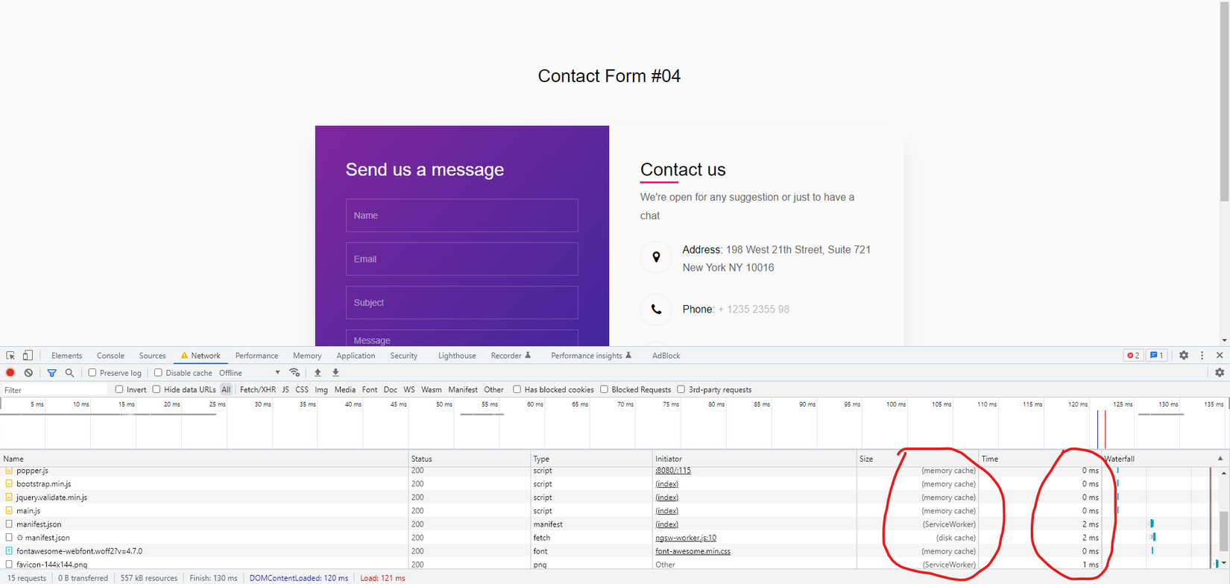Go to the Sources tab

coord(152,356)
